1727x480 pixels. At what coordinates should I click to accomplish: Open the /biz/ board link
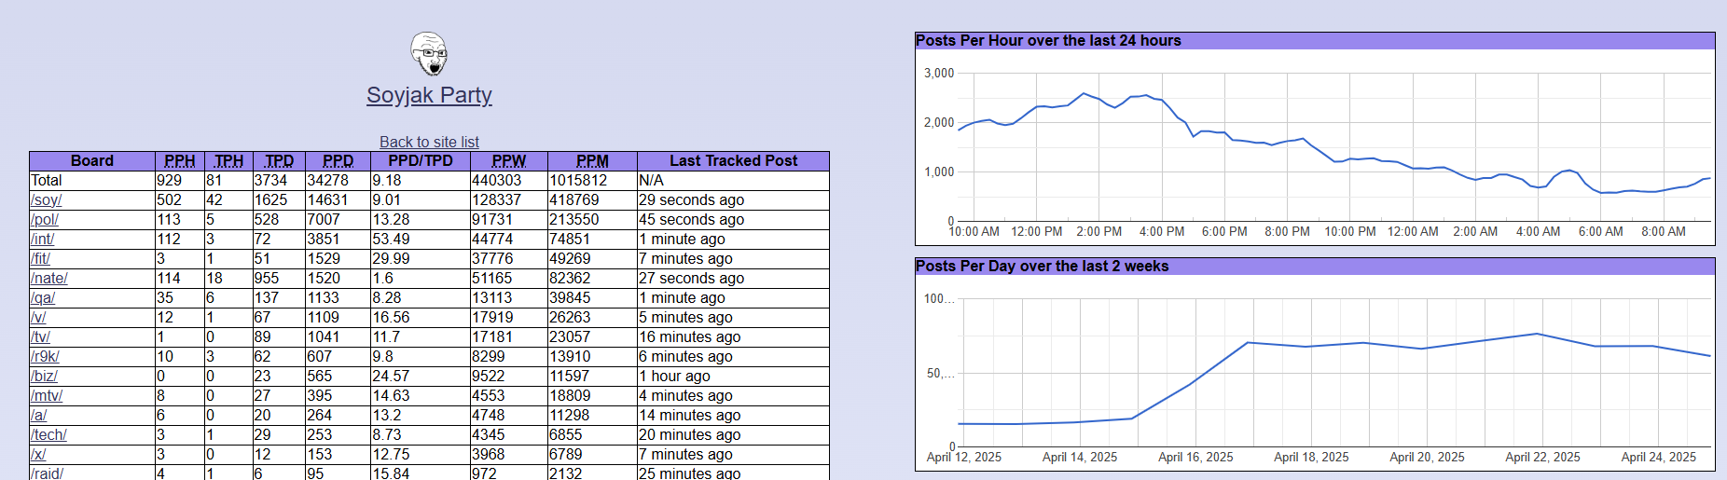pyautogui.click(x=44, y=376)
